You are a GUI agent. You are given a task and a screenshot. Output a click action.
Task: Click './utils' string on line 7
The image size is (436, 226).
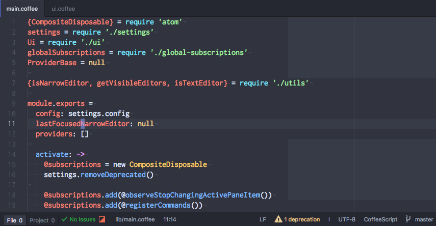[291, 83]
